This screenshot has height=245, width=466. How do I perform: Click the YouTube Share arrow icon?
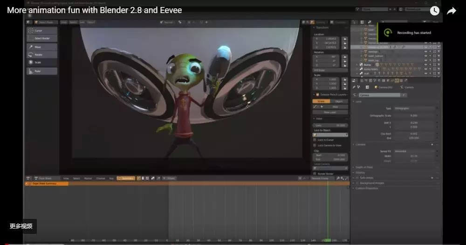point(452,11)
